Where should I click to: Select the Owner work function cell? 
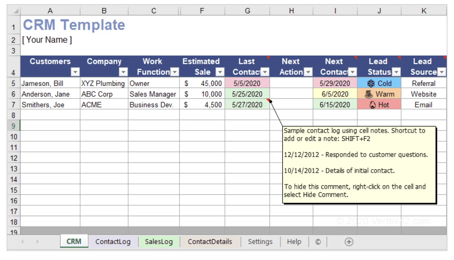click(154, 83)
